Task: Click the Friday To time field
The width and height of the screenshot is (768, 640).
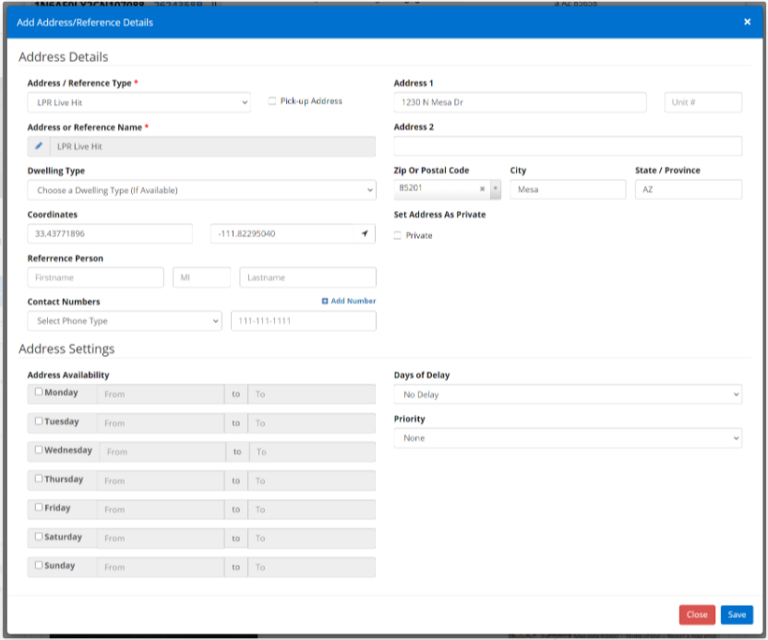Action: [311, 509]
